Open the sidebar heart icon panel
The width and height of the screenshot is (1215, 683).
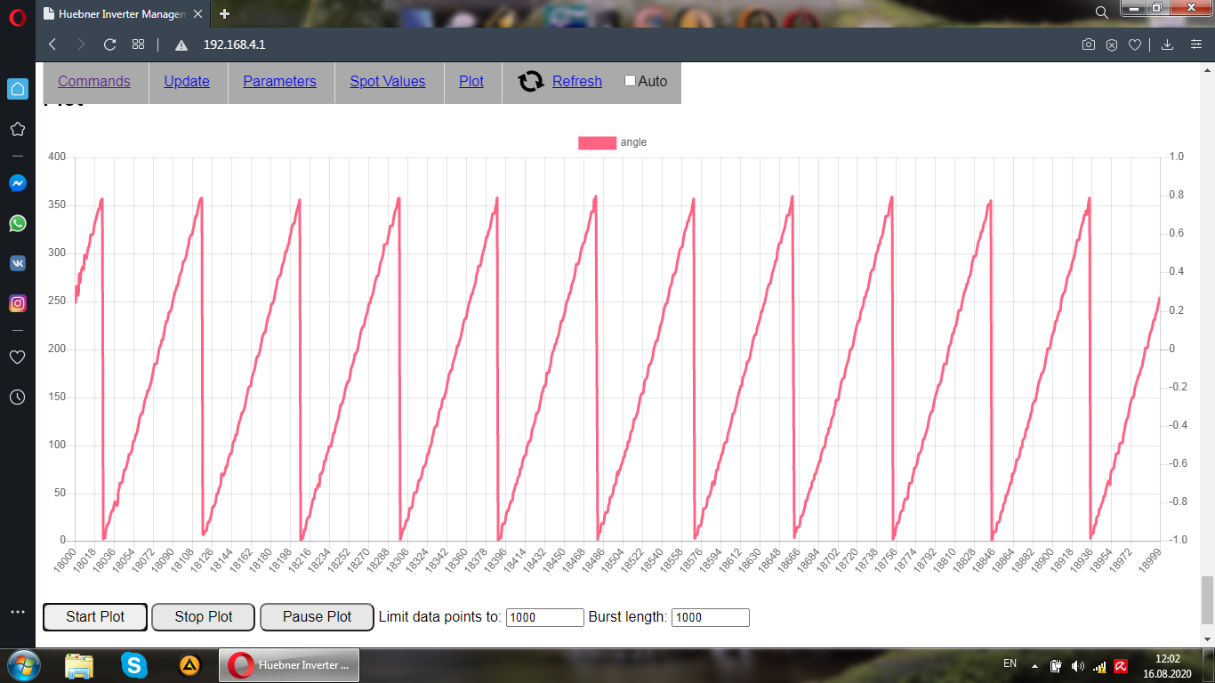pos(18,357)
